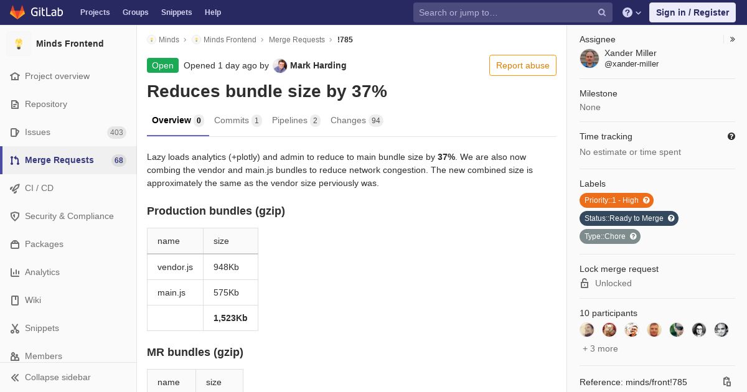This screenshot has width=747, height=392.
Task: Collapse the right sidebar with chevrons
Action: pyautogui.click(x=733, y=39)
